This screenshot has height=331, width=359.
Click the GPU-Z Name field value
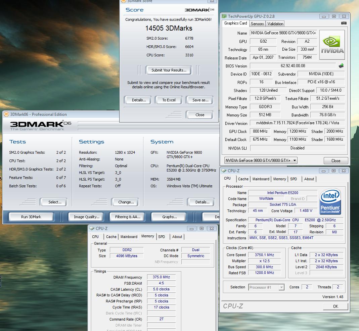coord(283,33)
